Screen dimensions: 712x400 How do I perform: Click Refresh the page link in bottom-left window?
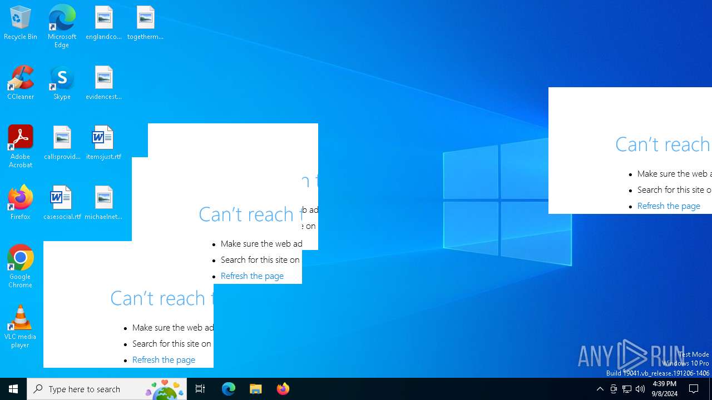click(164, 359)
